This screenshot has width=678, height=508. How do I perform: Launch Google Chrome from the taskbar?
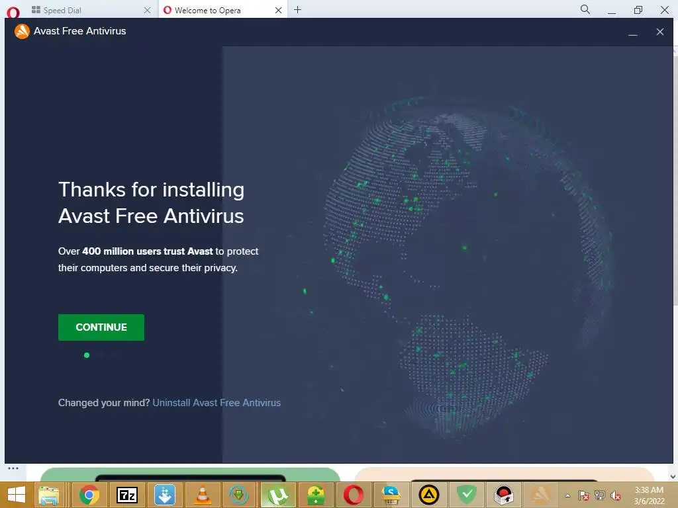[x=89, y=495]
